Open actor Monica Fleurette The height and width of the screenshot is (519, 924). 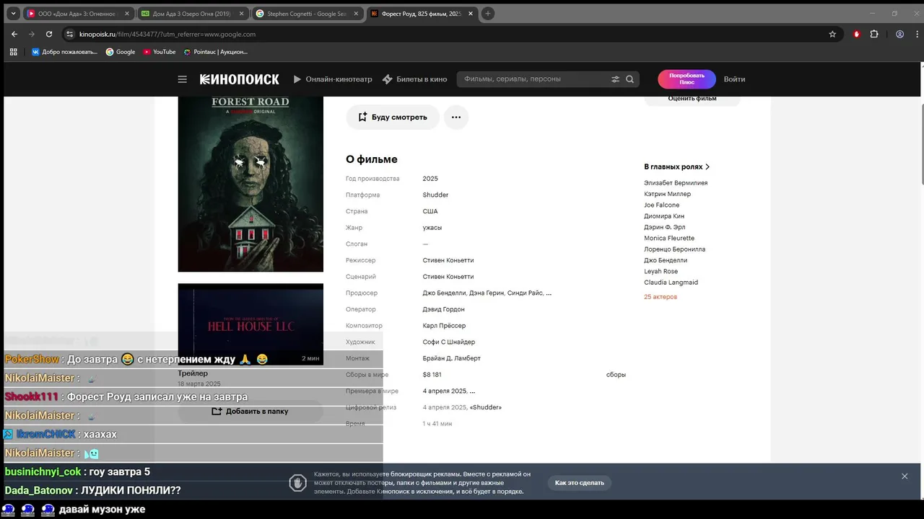pos(669,239)
